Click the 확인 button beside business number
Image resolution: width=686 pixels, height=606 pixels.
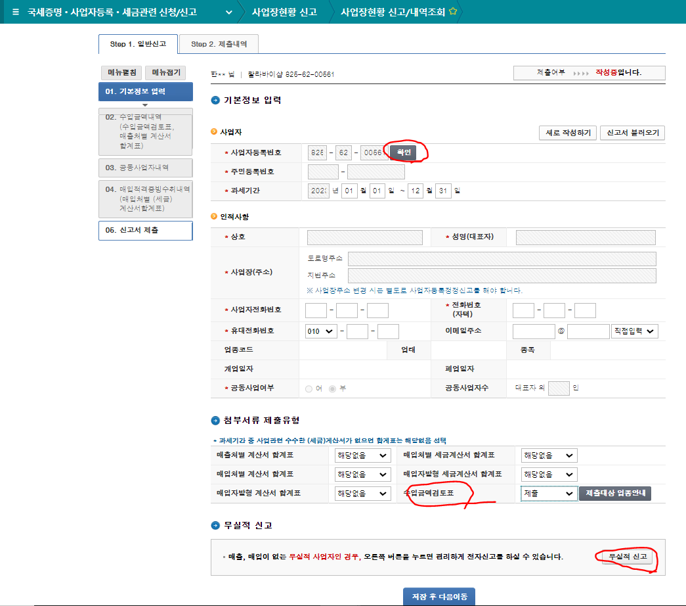point(403,152)
